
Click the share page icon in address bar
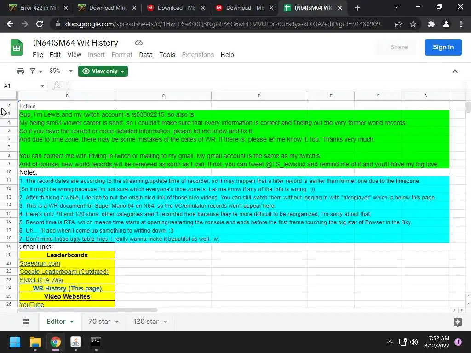tap(398, 24)
